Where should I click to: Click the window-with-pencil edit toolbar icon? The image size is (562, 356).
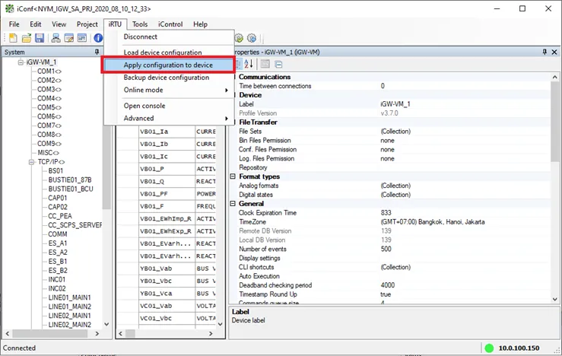(68, 37)
